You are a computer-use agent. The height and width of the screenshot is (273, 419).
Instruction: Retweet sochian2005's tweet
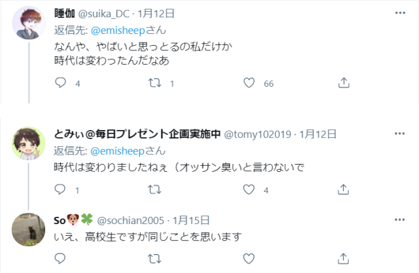tap(156, 259)
